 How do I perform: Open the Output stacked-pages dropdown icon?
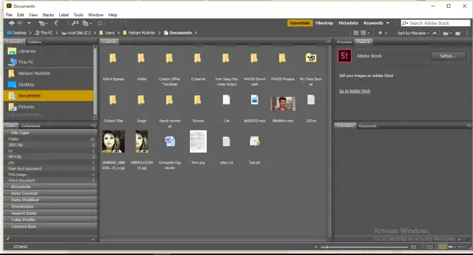coord(88,23)
